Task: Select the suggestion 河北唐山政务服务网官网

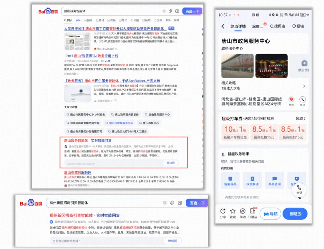Action: click(83, 123)
